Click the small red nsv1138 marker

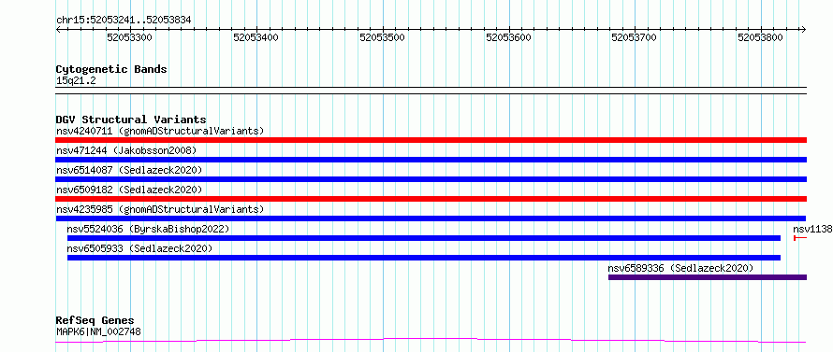(x=800, y=238)
